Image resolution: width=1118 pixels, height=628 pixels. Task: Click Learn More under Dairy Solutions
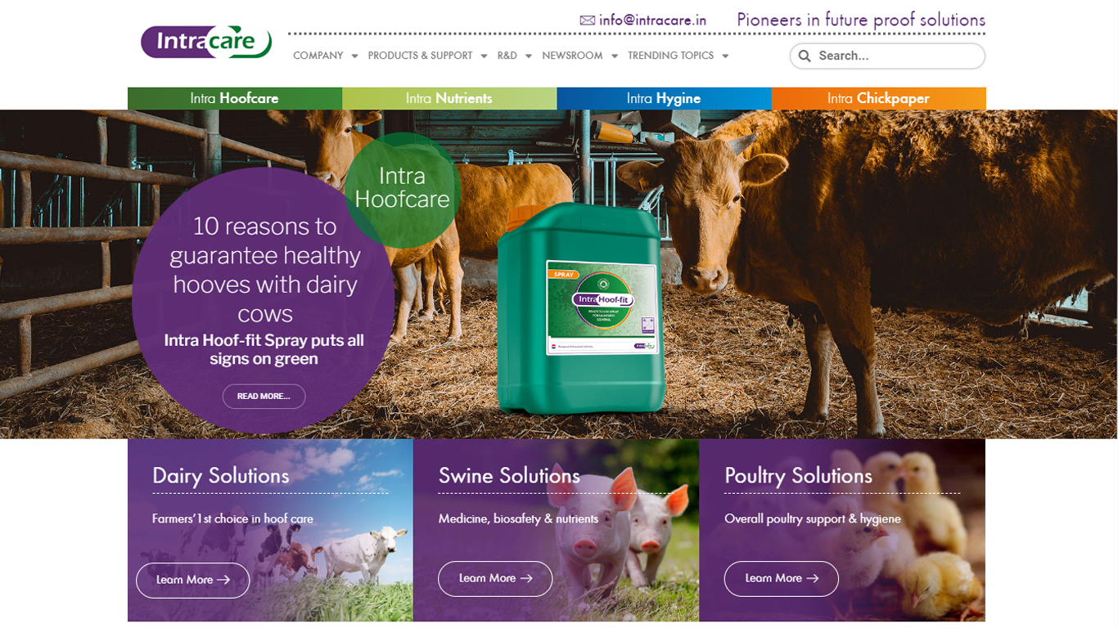(192, 580)
